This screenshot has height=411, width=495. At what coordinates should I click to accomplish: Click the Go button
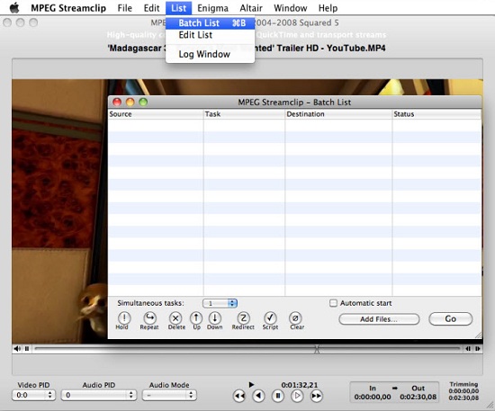tap(451, 319)
